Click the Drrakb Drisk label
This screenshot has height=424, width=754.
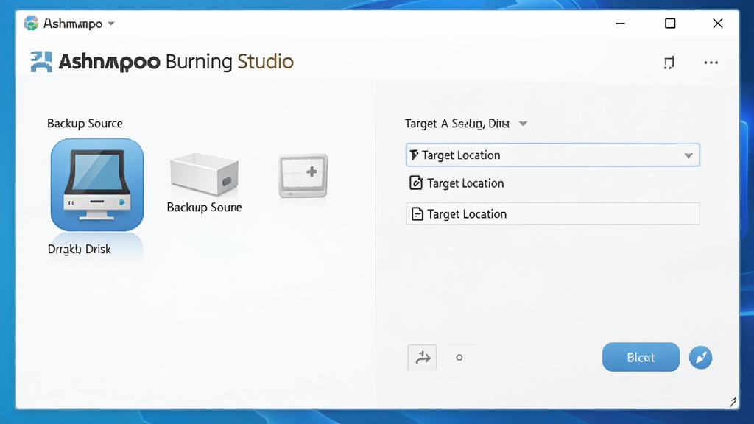79,249
